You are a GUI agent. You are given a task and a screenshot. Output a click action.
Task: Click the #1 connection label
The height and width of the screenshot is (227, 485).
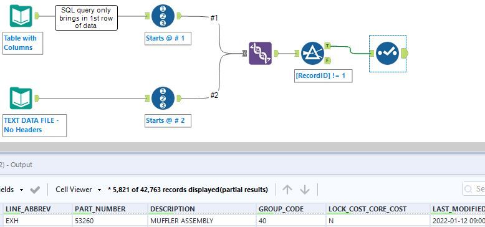(x=214, y=18)
